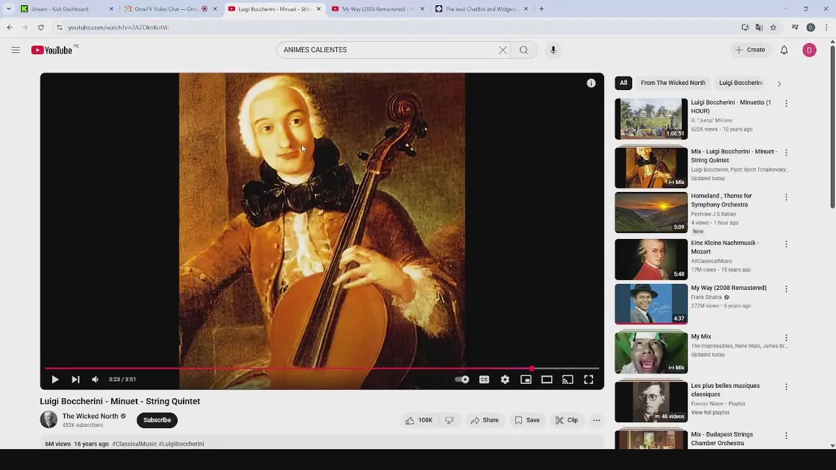Open options for Les plus belles musiques

click(786, 386)
